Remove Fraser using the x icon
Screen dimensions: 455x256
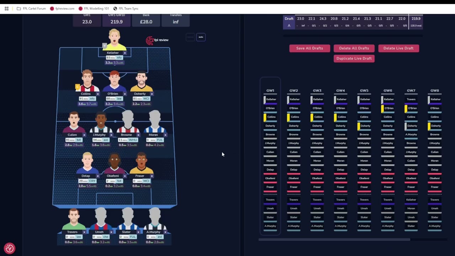[152, 176]
